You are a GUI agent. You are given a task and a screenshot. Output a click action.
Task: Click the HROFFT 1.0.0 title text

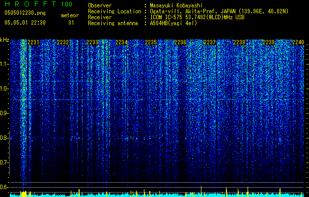pos(38,4)
